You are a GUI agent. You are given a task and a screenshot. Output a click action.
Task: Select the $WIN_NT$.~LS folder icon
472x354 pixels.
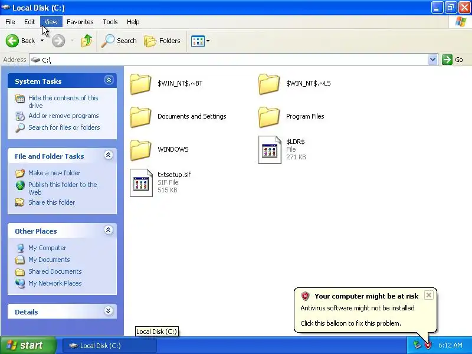pos(269,84)
